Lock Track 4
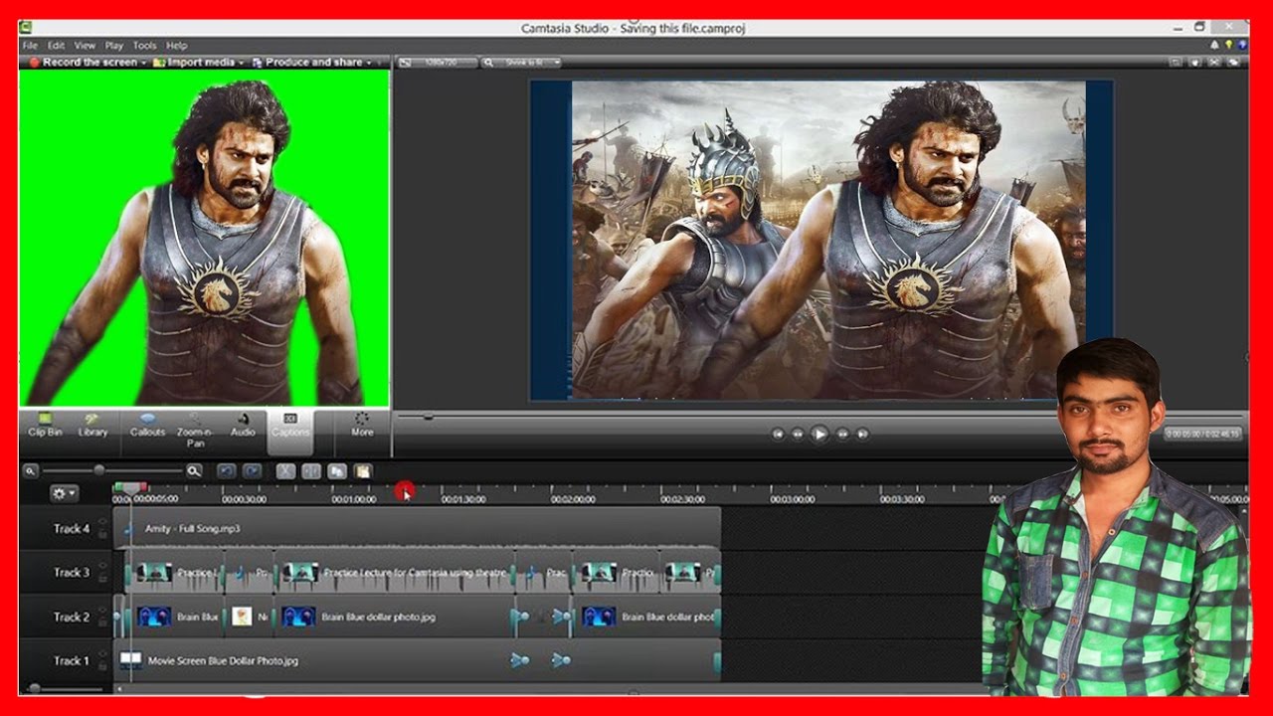 101,535
